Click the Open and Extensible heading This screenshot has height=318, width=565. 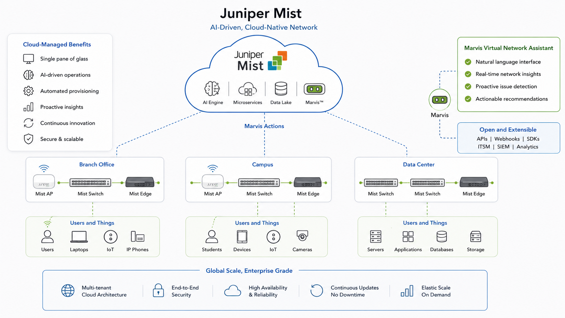(x=508, y=130)
